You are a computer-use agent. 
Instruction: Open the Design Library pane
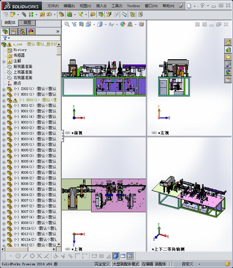click(x=228, y=50)
